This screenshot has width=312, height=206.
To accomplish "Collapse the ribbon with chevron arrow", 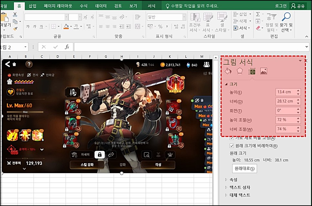I will 307,36.
